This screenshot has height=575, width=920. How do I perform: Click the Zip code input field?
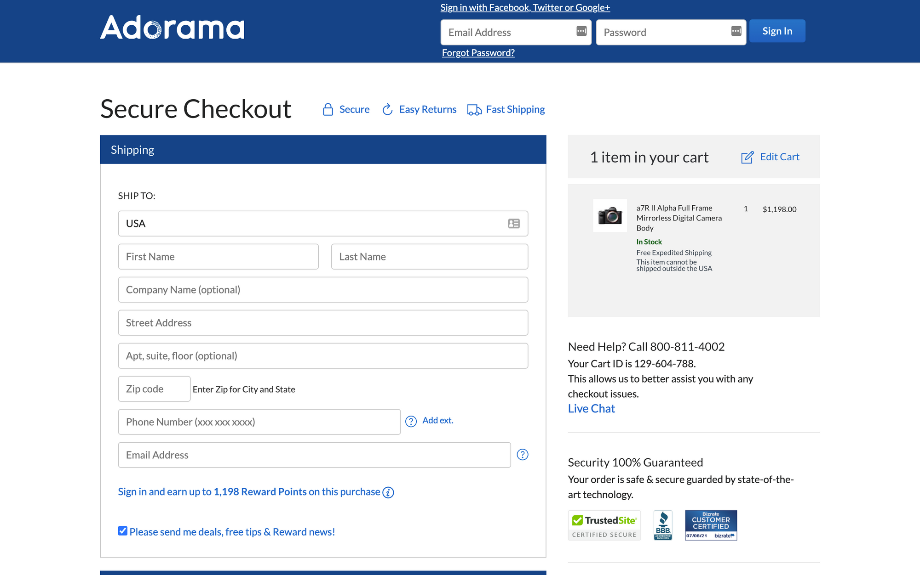pos(154,389)
